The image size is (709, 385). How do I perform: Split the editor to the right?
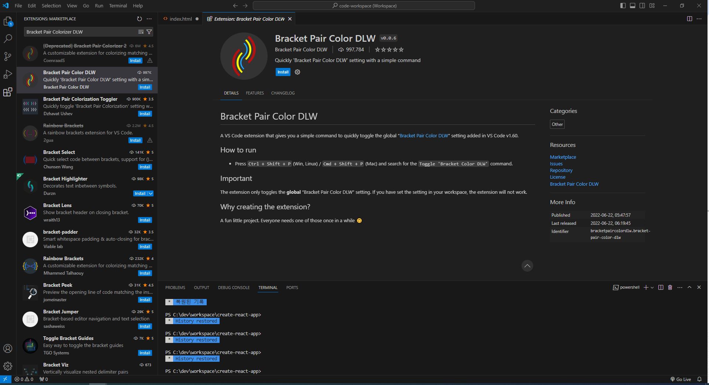689,19
